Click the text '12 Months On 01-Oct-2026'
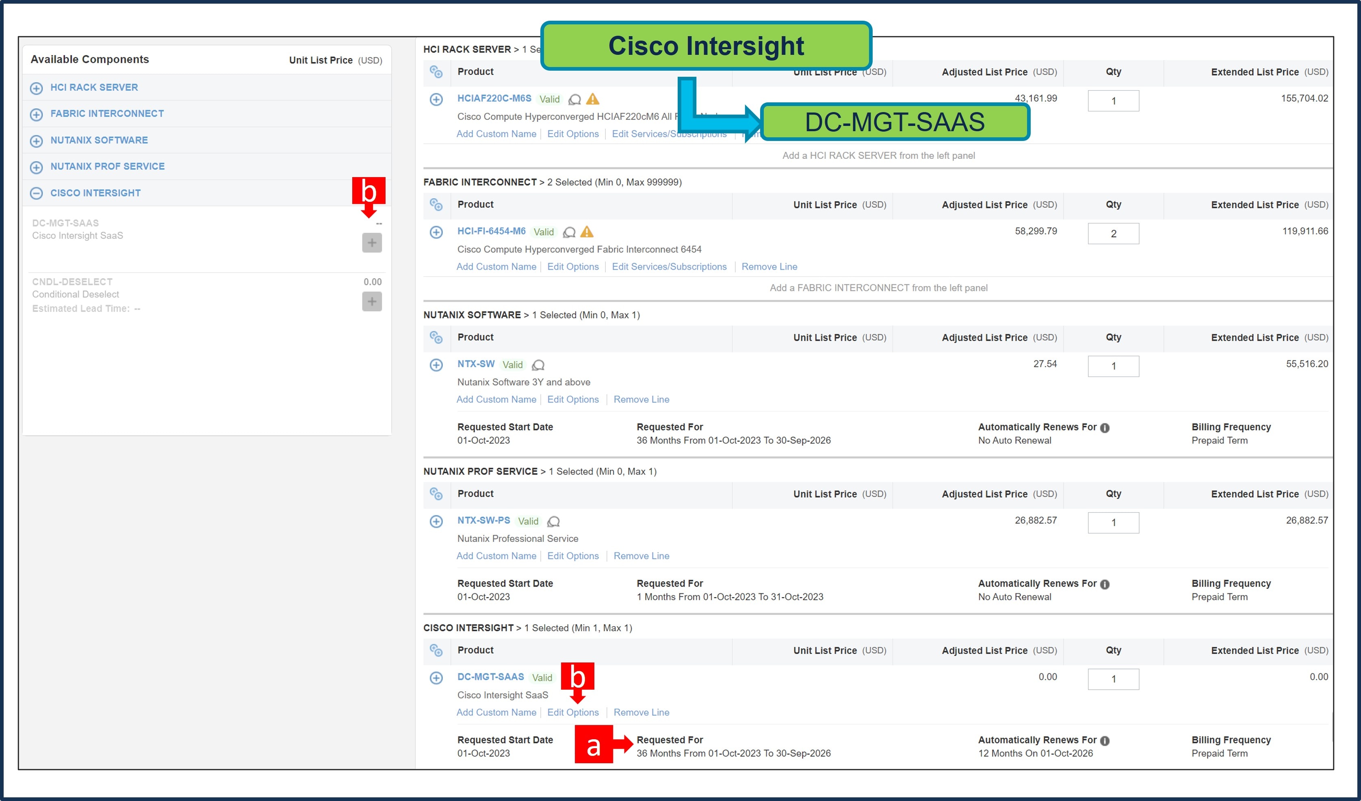The image size is (1361, 801). pyautogui.click(x=1035, y=753)
